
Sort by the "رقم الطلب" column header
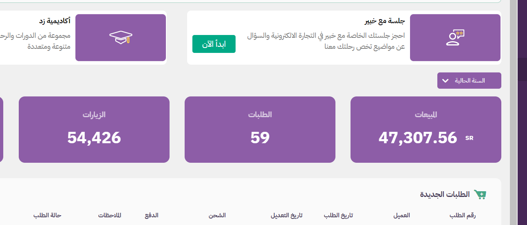(462, 215)
